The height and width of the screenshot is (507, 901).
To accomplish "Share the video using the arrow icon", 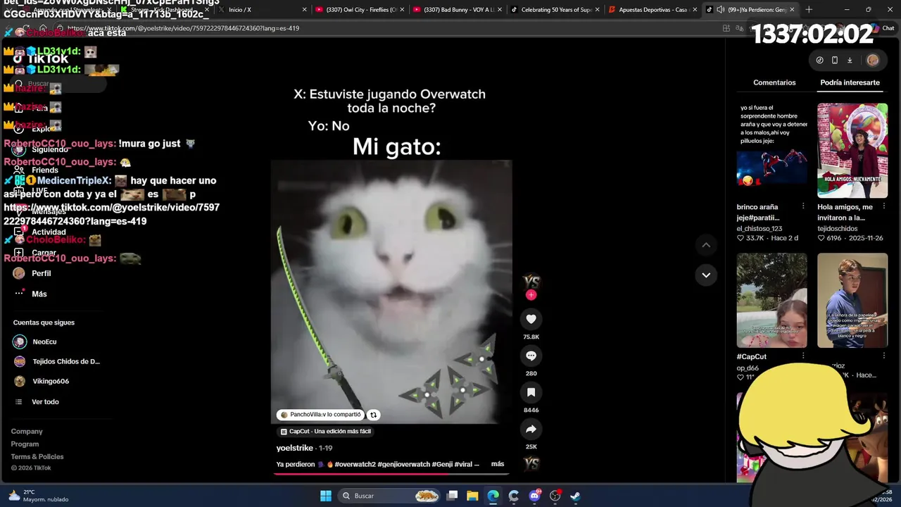I will (531, 429).
